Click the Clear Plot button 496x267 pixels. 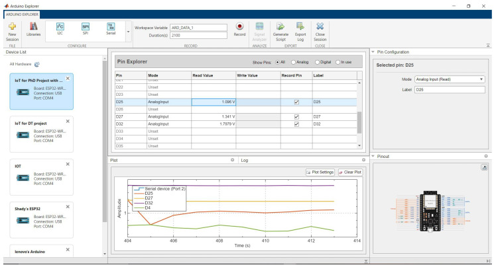click(x=350, y=172)
